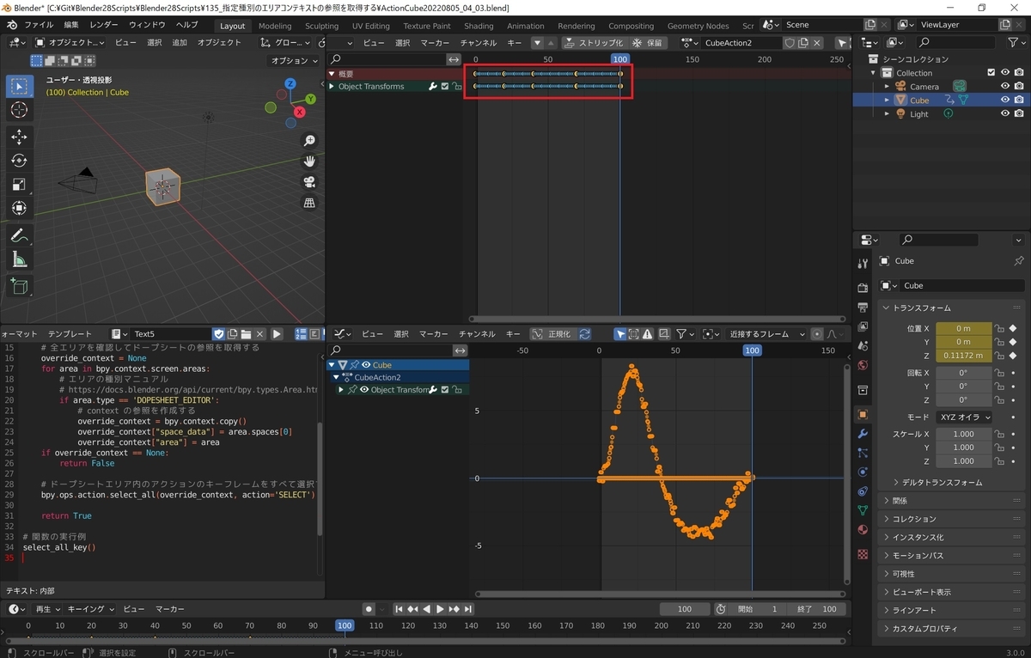
Task: Collapse CubeAction2 in graph editor
Action: pyautogui.click(x=337, y=377)
